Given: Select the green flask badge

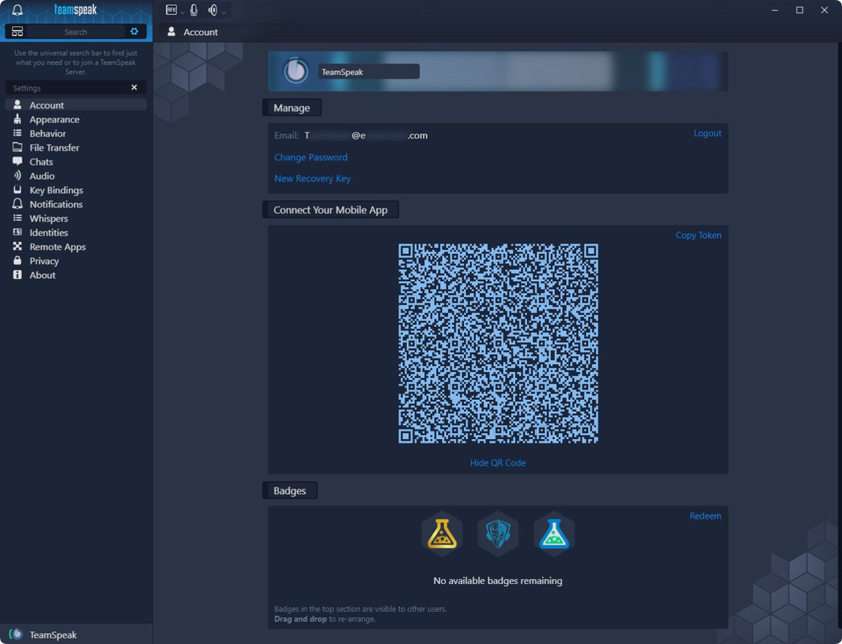Looking at the screenshot, I should [x=554, y=534].
